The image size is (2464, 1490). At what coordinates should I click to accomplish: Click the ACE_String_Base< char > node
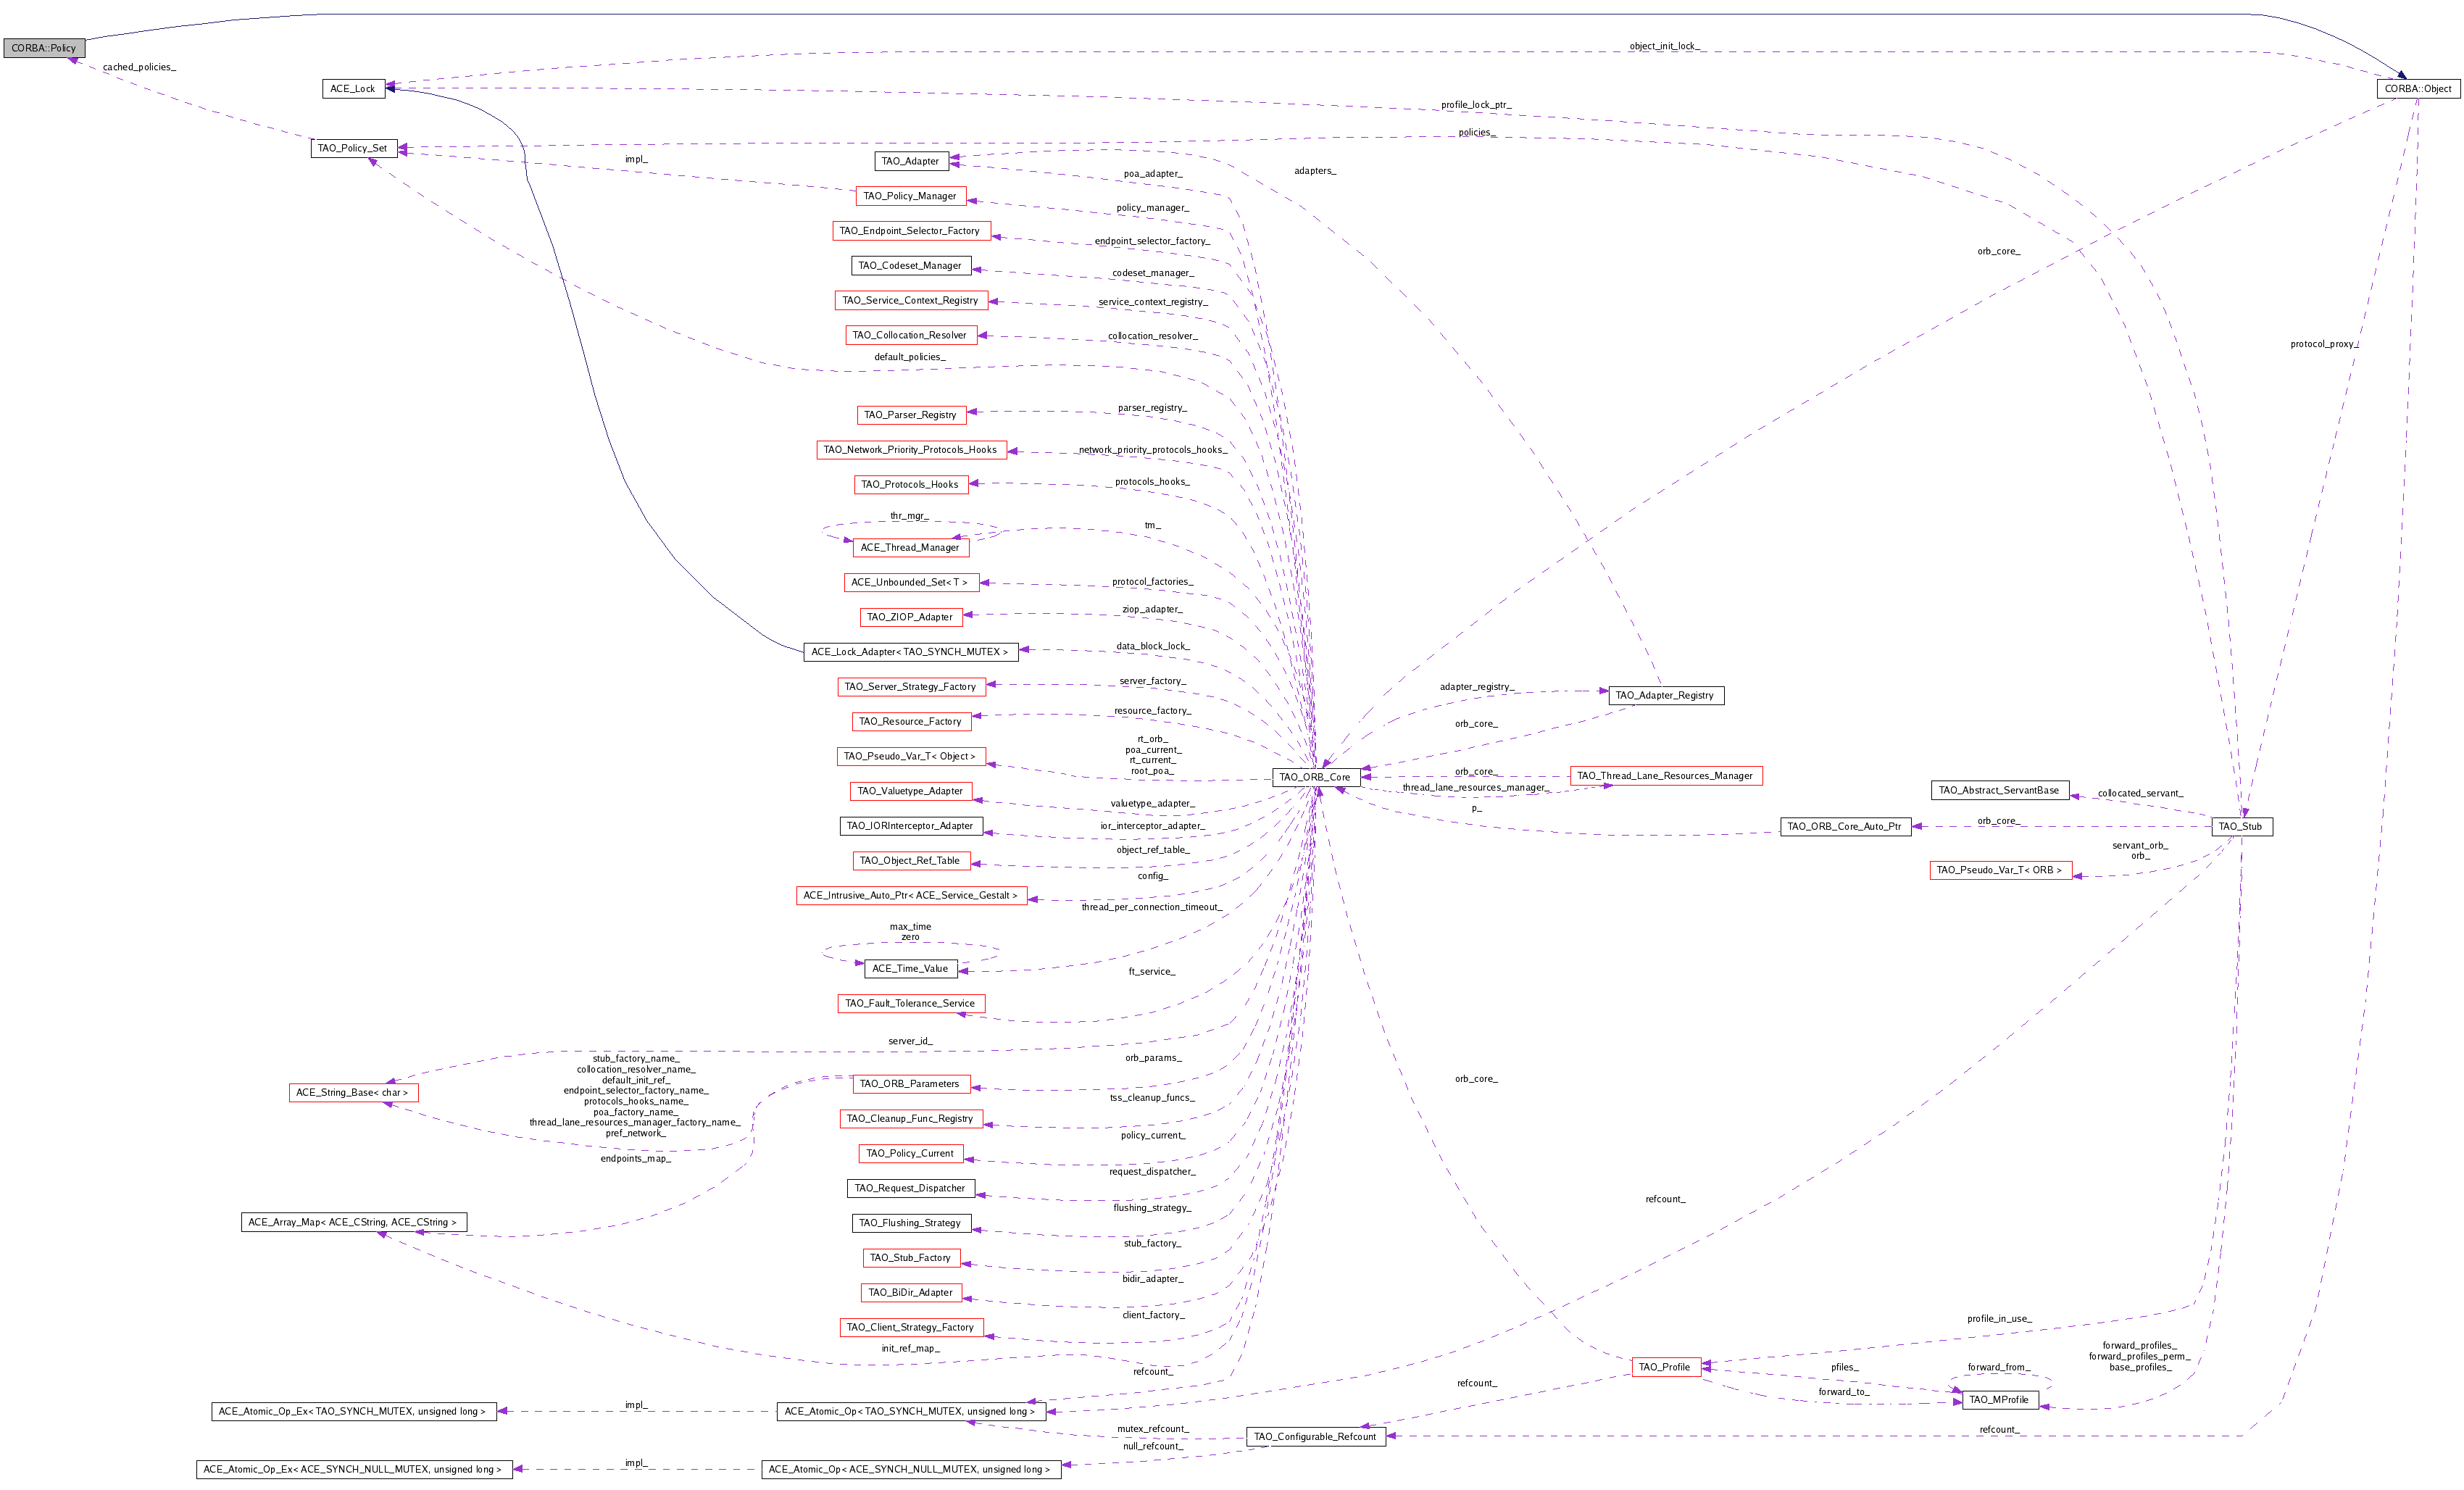click(x=353, y=1093)
